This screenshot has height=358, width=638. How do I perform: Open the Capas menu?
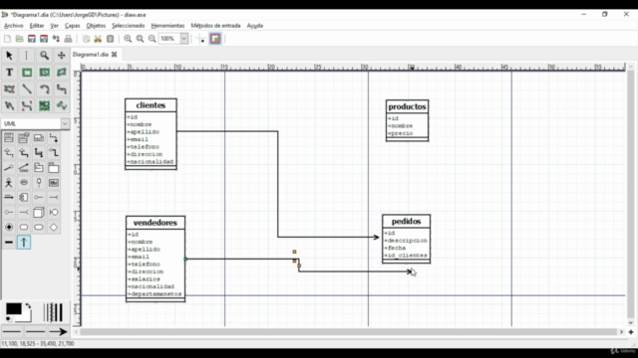[72, 26]
